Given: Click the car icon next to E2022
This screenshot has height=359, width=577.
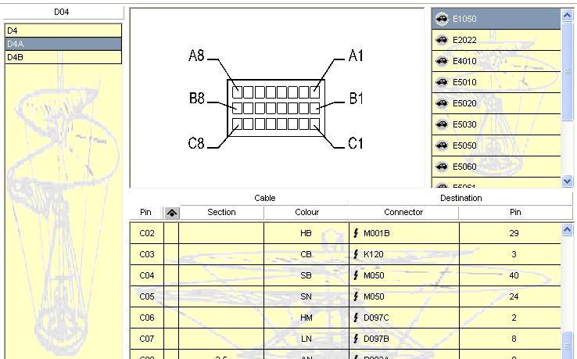Looking at the screenshot, I should pyautogui.click(x=441, y=40).
